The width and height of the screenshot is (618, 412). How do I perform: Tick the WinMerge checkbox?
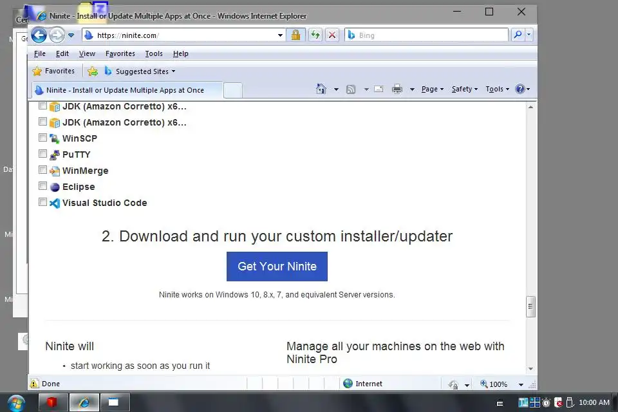(42, 170)
